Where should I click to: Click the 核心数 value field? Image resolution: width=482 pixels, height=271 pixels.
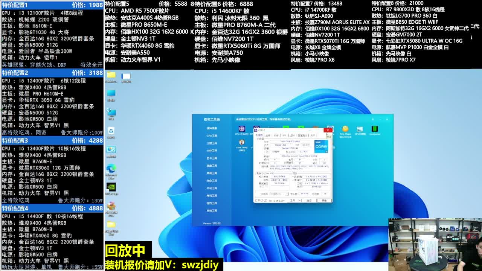click(x=305, y=194)
